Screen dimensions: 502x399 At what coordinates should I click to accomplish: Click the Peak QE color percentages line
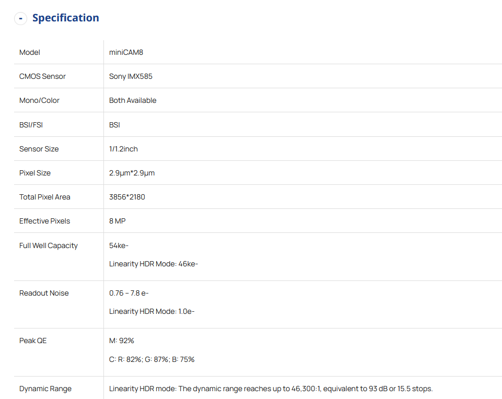151,359
